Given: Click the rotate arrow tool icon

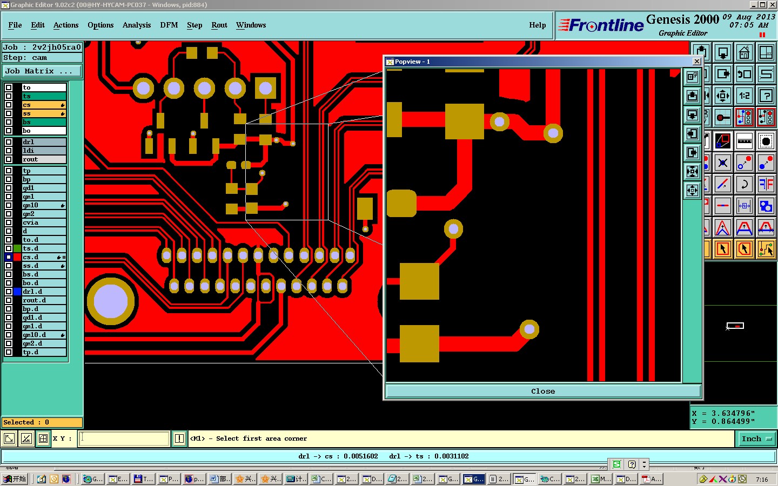Looking at the screenshot, I should click(744, 184).
